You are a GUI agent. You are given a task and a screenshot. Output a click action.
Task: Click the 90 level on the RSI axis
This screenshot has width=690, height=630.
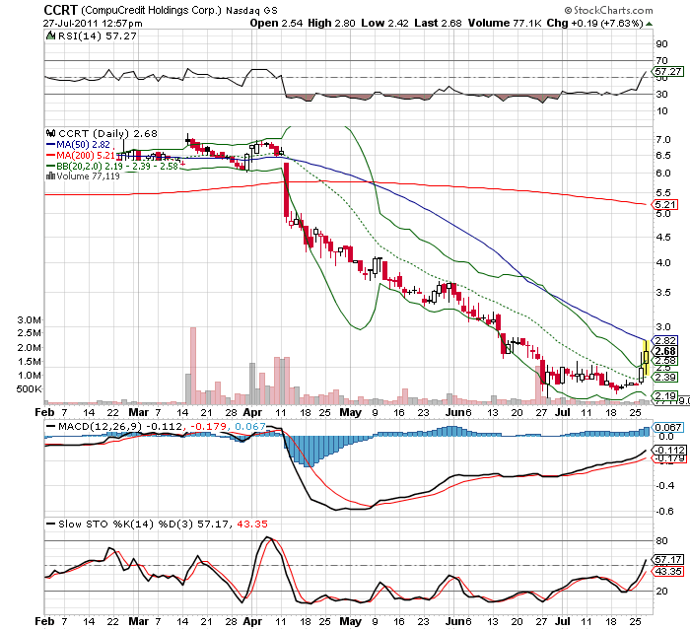point(661,43)
